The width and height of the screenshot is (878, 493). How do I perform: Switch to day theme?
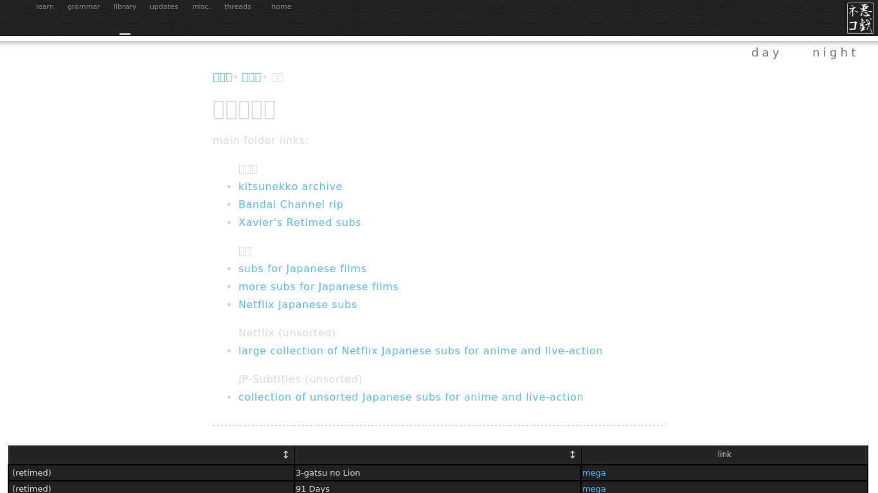pos(766,53)
